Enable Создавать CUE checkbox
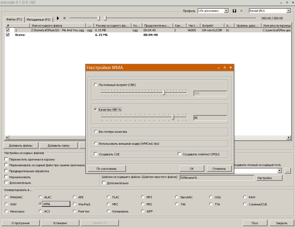 (x=96, y=154)
